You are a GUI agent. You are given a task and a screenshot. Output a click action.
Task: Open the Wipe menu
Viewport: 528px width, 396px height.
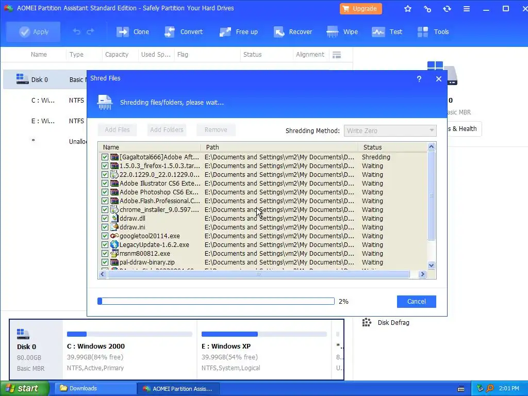click(342, 31)
